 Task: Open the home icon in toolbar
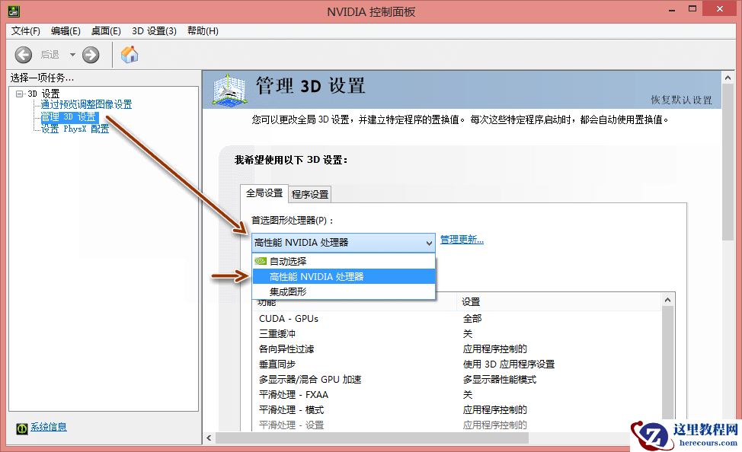(130, 54)
